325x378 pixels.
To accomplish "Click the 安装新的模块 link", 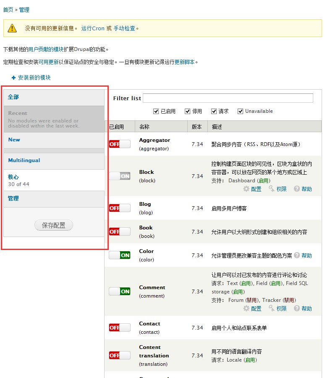I will point(34,77).
